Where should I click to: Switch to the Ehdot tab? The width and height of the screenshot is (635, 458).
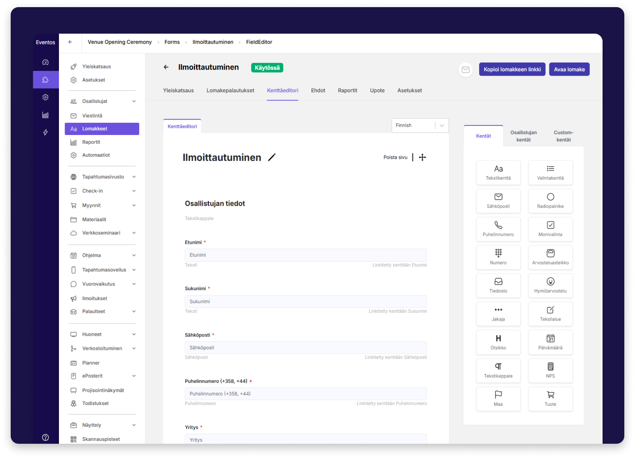pos(318,91)
